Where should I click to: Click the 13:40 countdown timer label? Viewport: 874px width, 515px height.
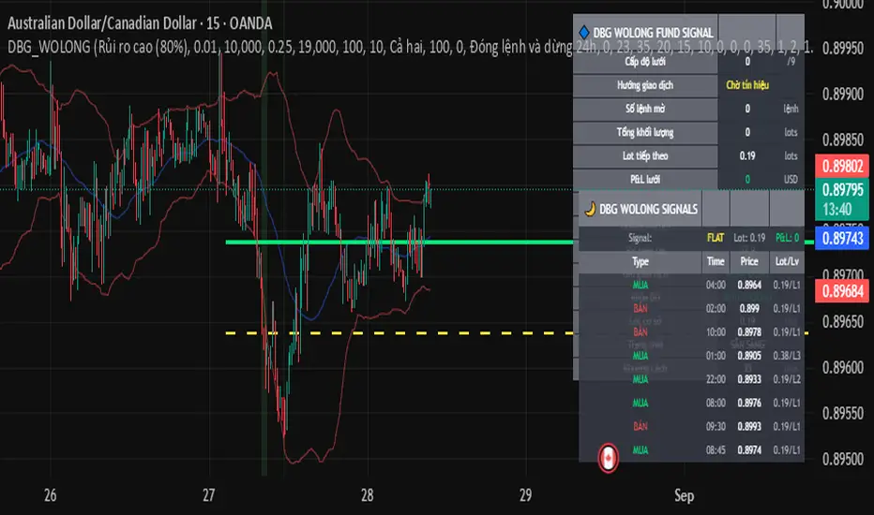pyautogui.click(x=837, y=210)
